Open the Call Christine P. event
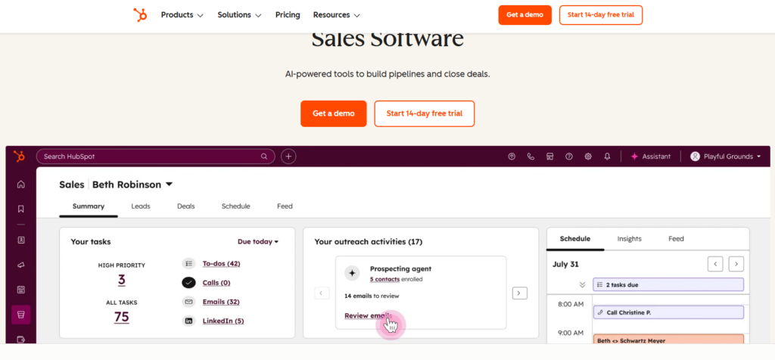The image size is (775, 360). pyautogui.click(x=668, y=312)
